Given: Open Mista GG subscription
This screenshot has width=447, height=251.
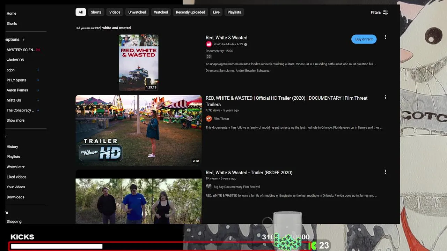Looking at the screenshot, I should (x=14, y=100).
